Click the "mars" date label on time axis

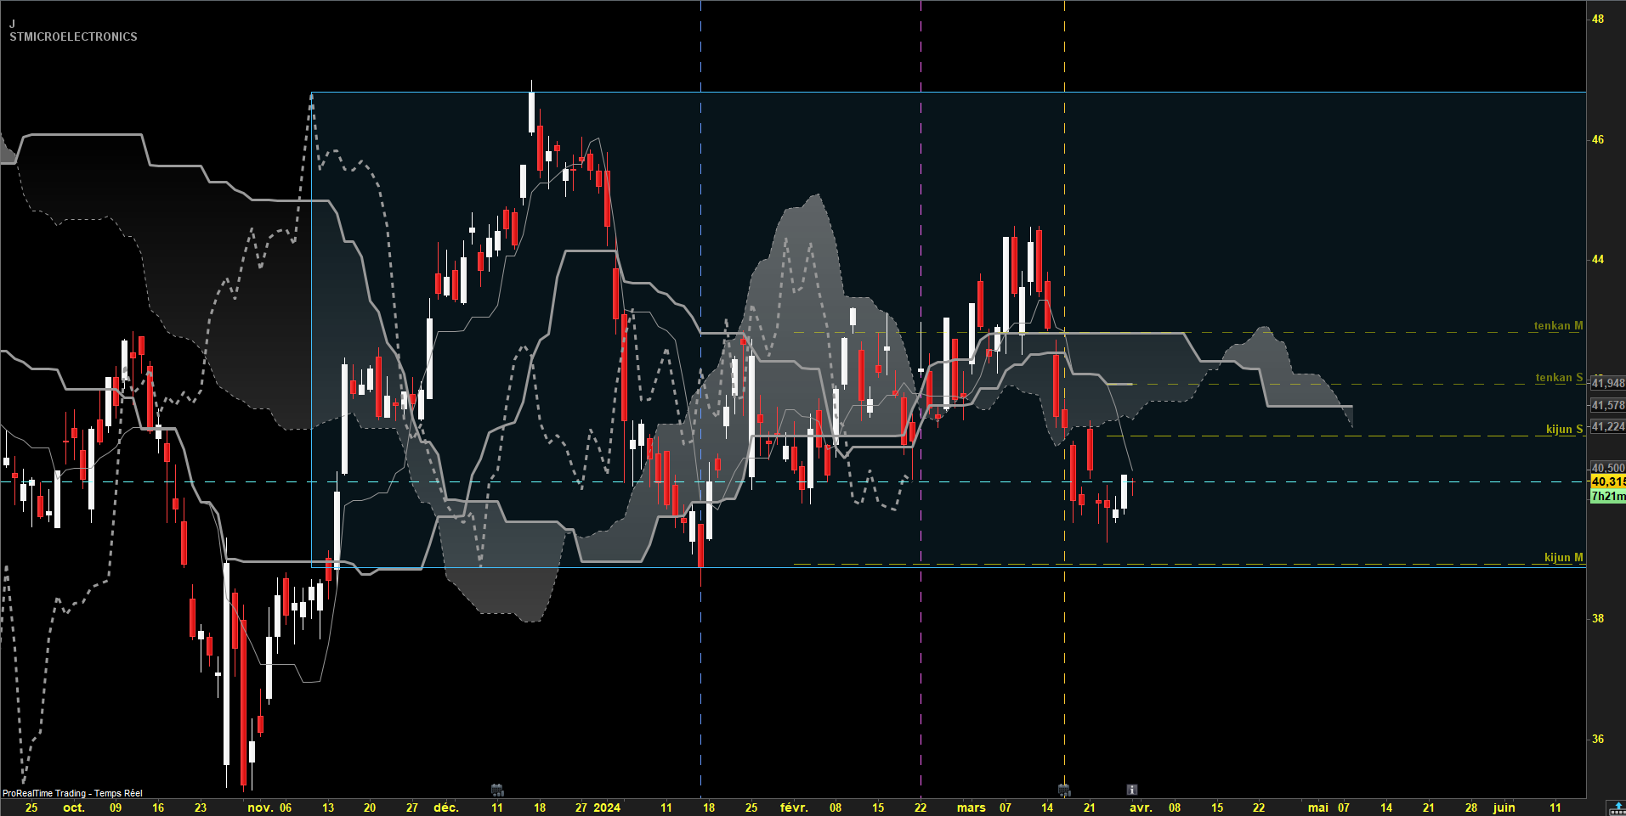pyautogui.click(x=971, y=808)
